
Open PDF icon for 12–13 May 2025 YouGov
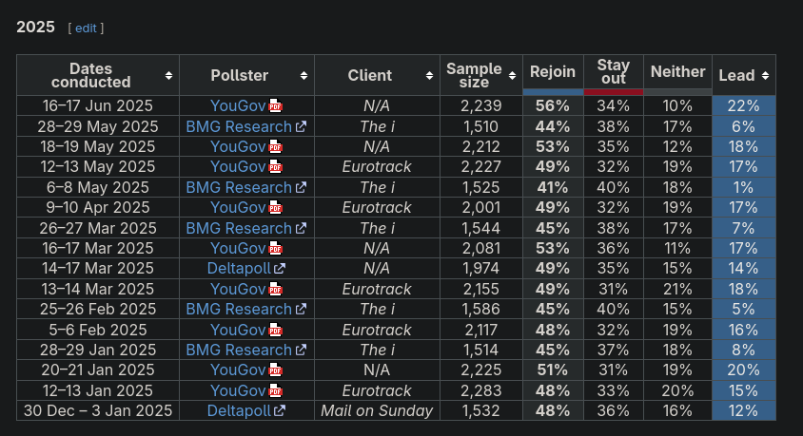pos(276,166)
